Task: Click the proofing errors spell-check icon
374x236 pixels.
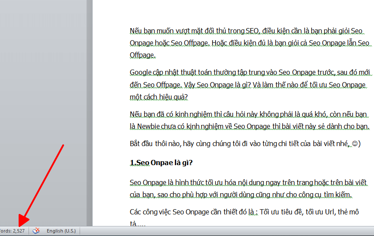Action: [36, 230]
